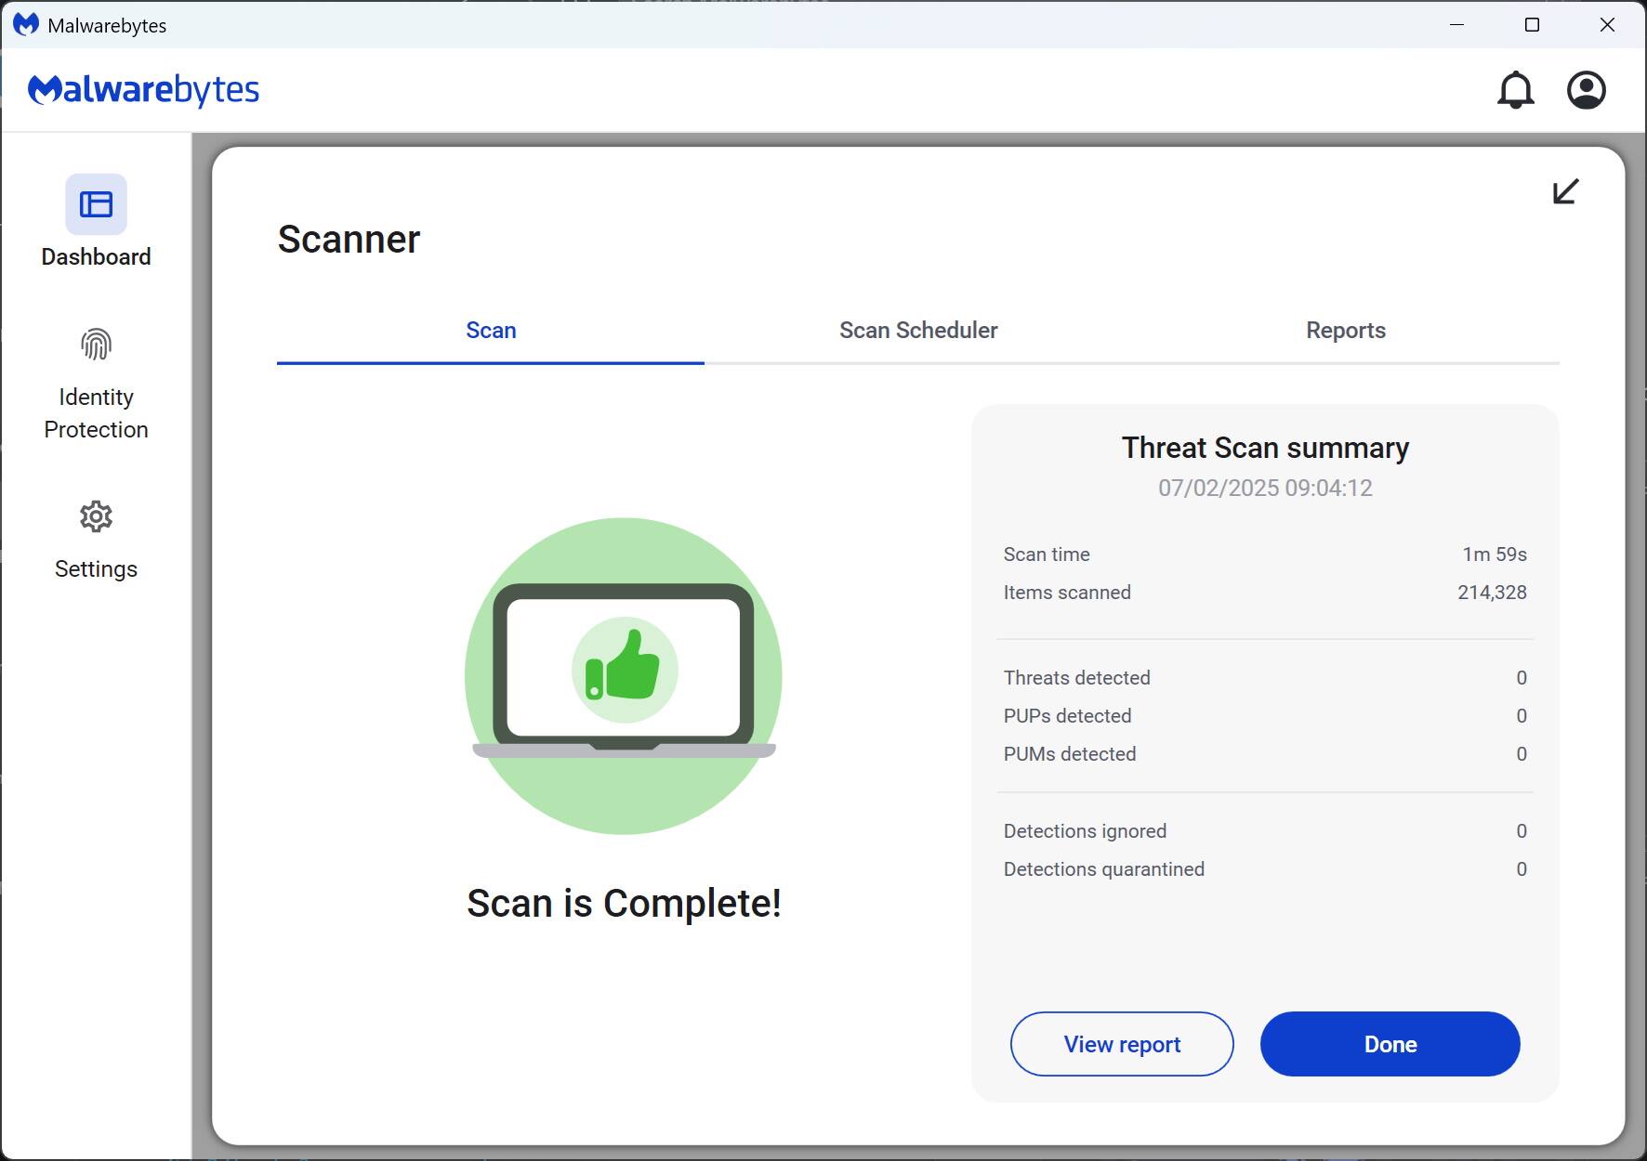This screenshot has height=1161, width=1647.
Task: Maximize the Malwarebytes window
Action: coord(1531,25)
